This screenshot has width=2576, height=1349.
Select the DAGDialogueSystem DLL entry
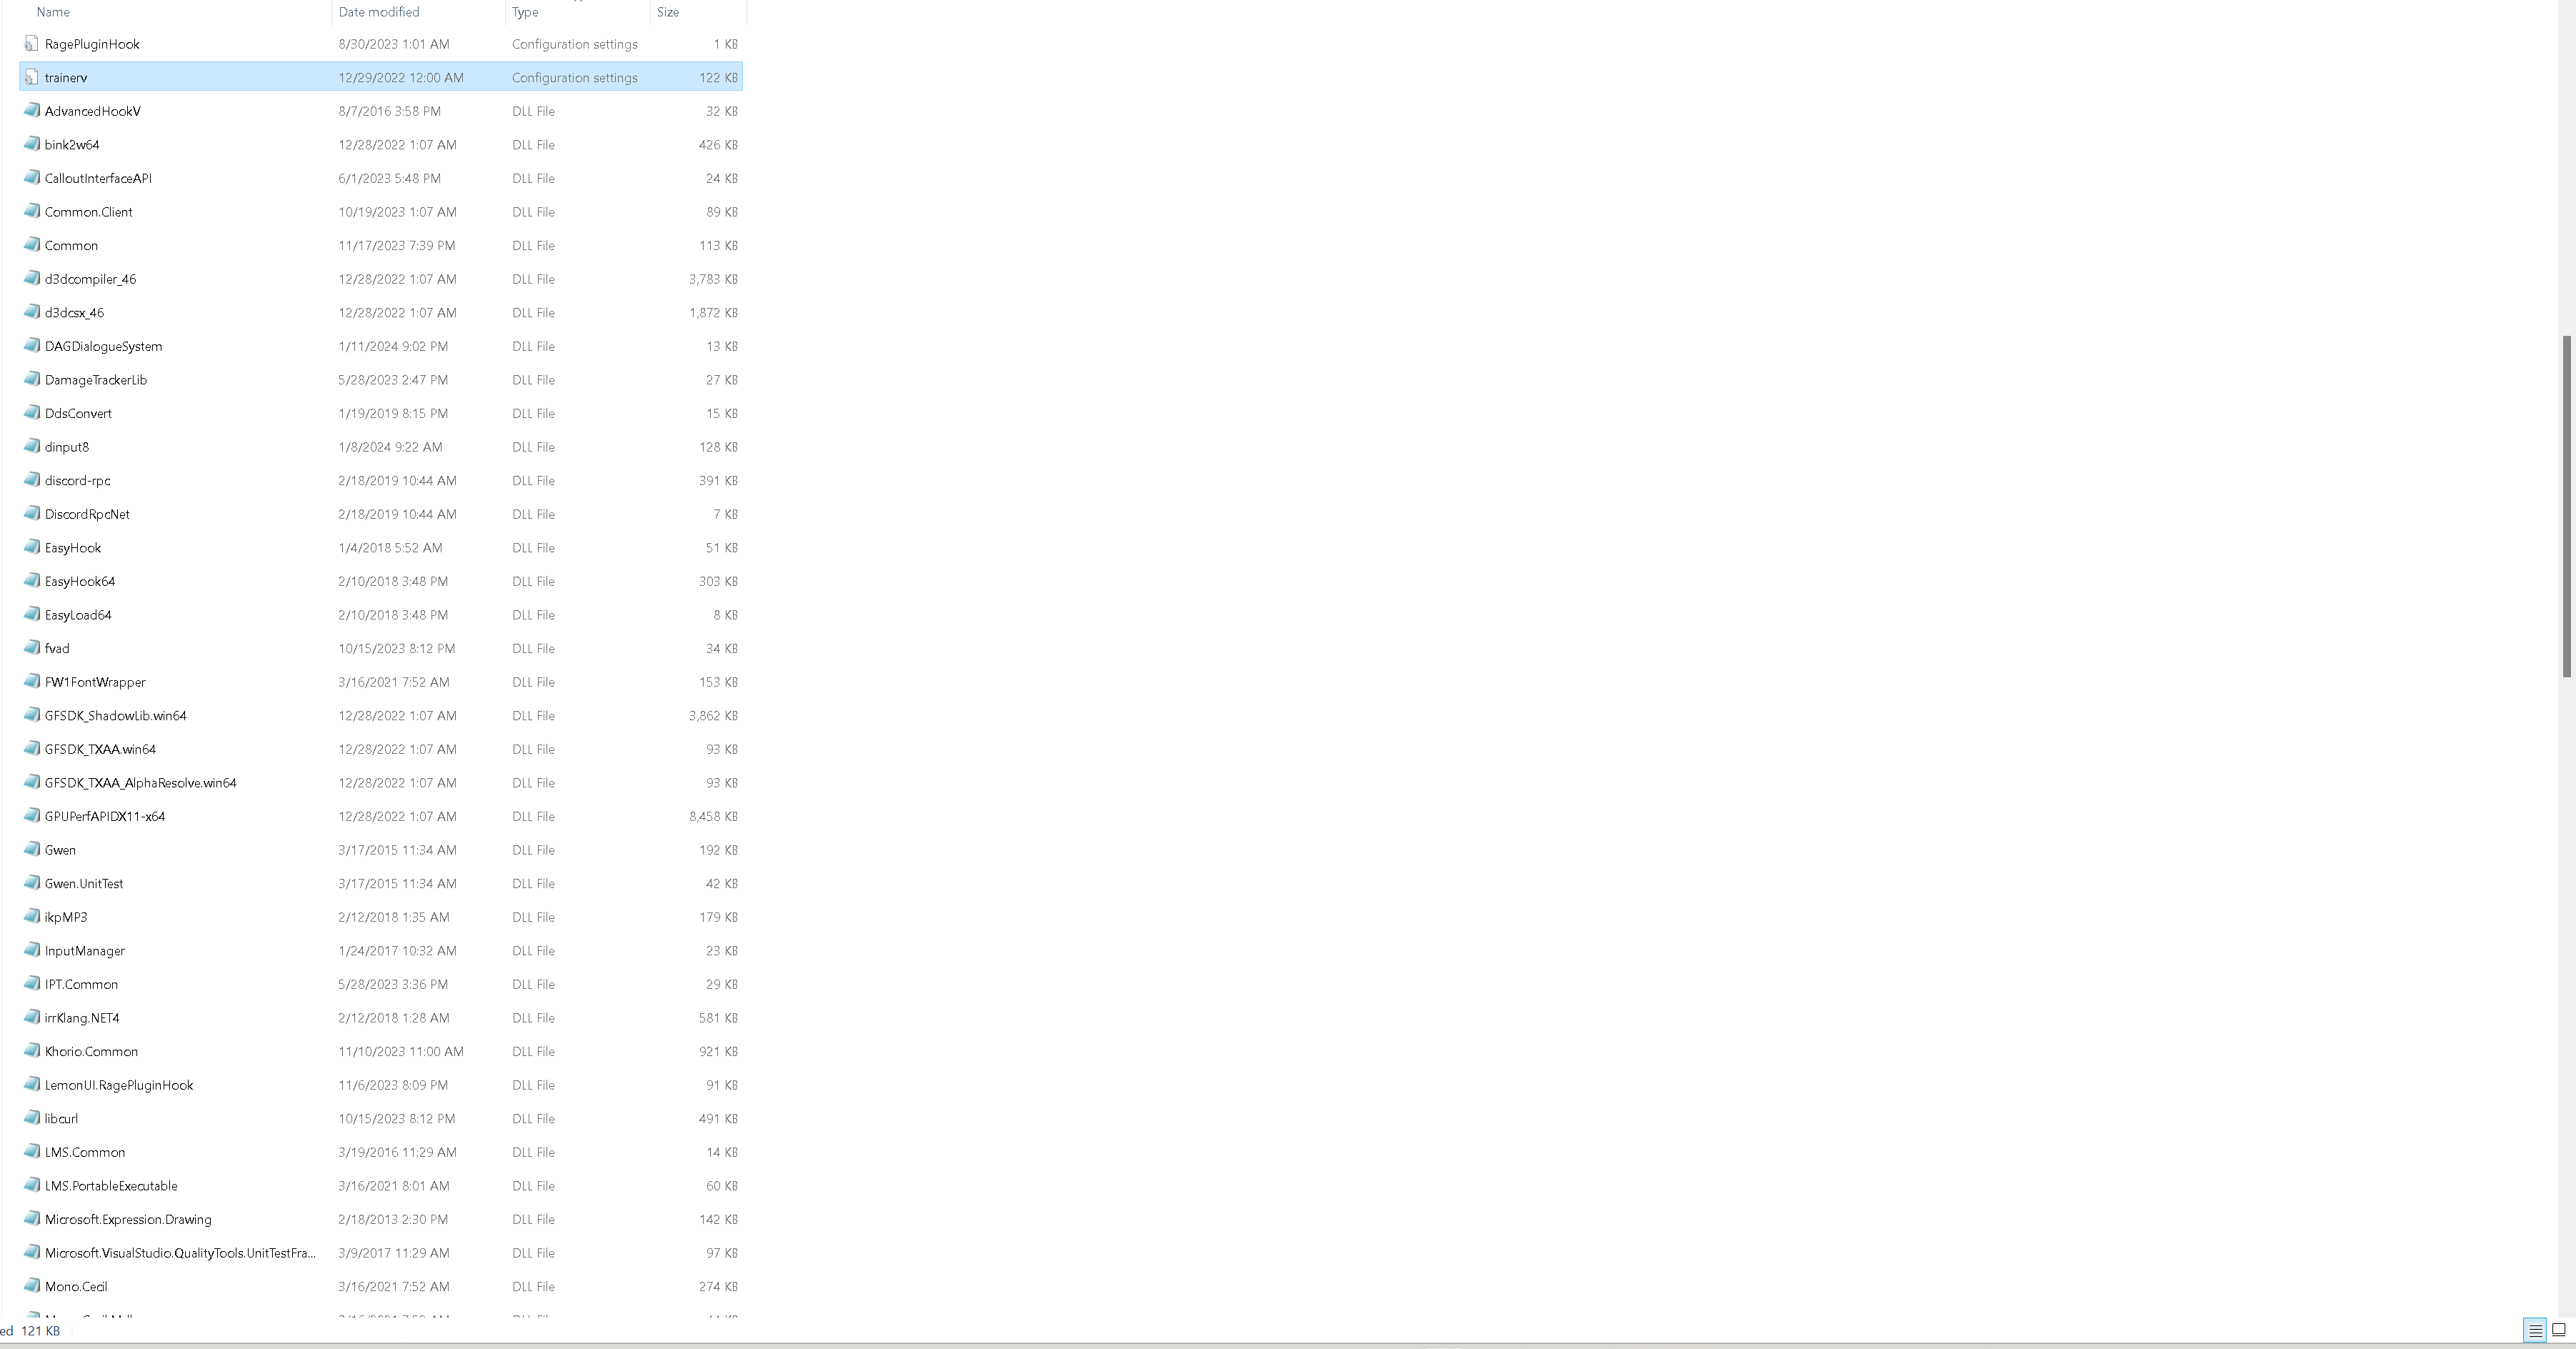(x=103, y=347)
